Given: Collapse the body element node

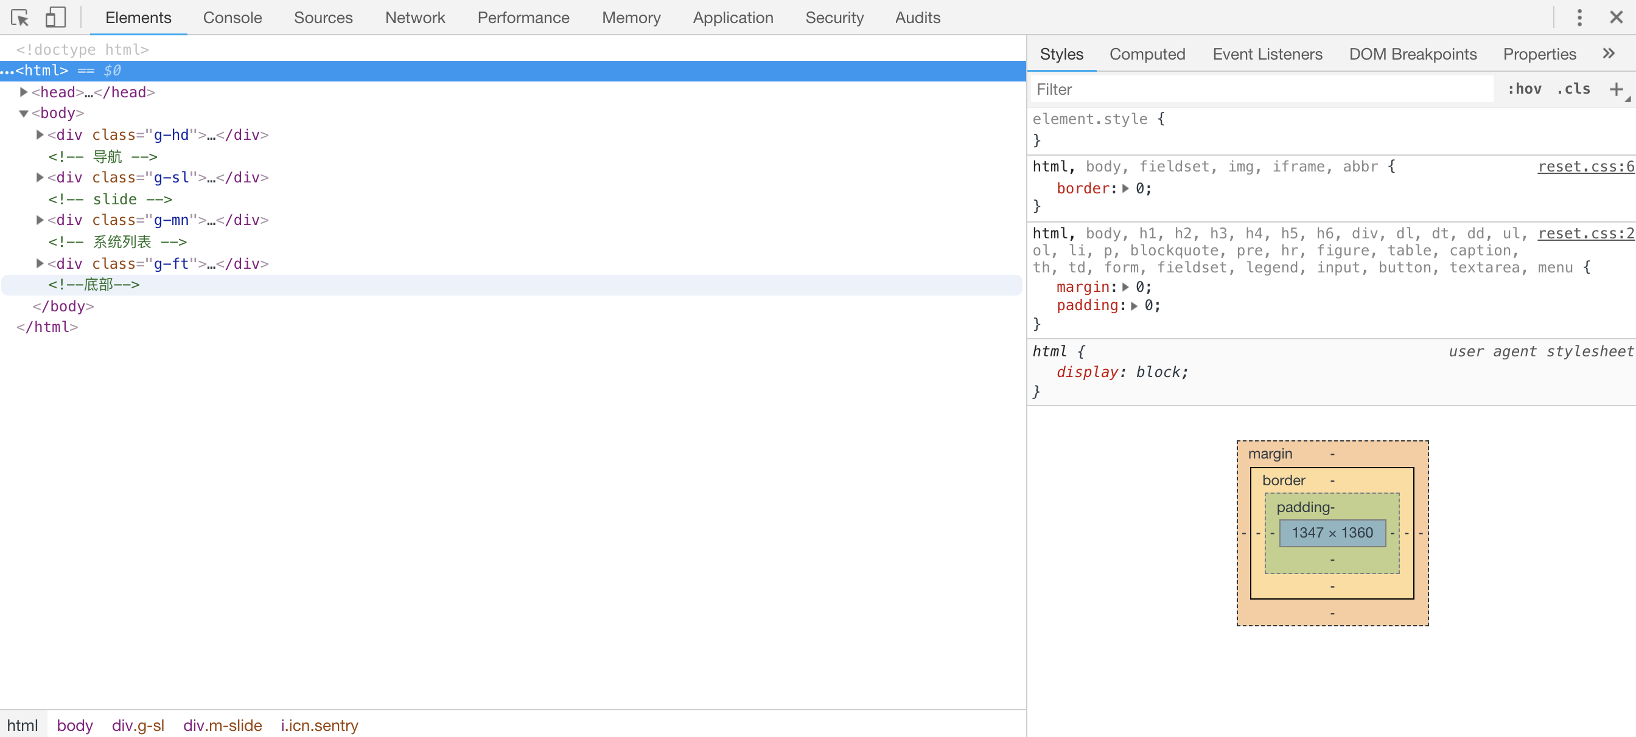Looking at the screenshot, I should point(24,114).
